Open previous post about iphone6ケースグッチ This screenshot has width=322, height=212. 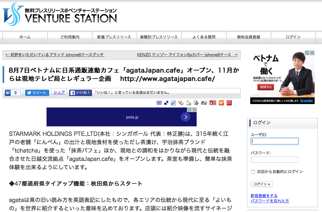coord(55,55)
